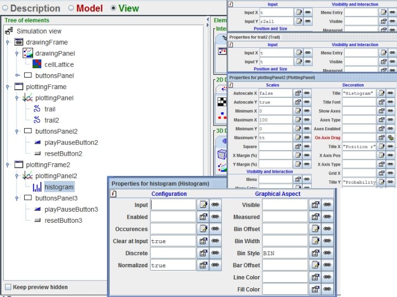Select the Simulation view root item

point(39,31)
